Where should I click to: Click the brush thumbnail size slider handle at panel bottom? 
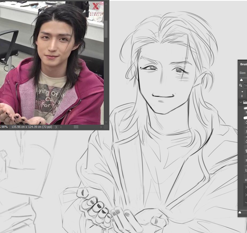tap(240, 212)
